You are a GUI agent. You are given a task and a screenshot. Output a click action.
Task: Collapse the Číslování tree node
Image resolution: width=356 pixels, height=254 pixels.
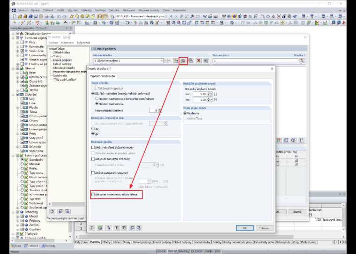(13, 95)
